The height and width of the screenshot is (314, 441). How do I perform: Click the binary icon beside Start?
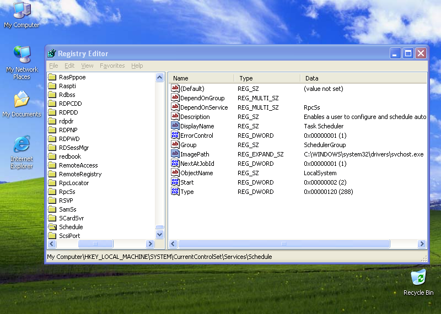tap(175, 182)
